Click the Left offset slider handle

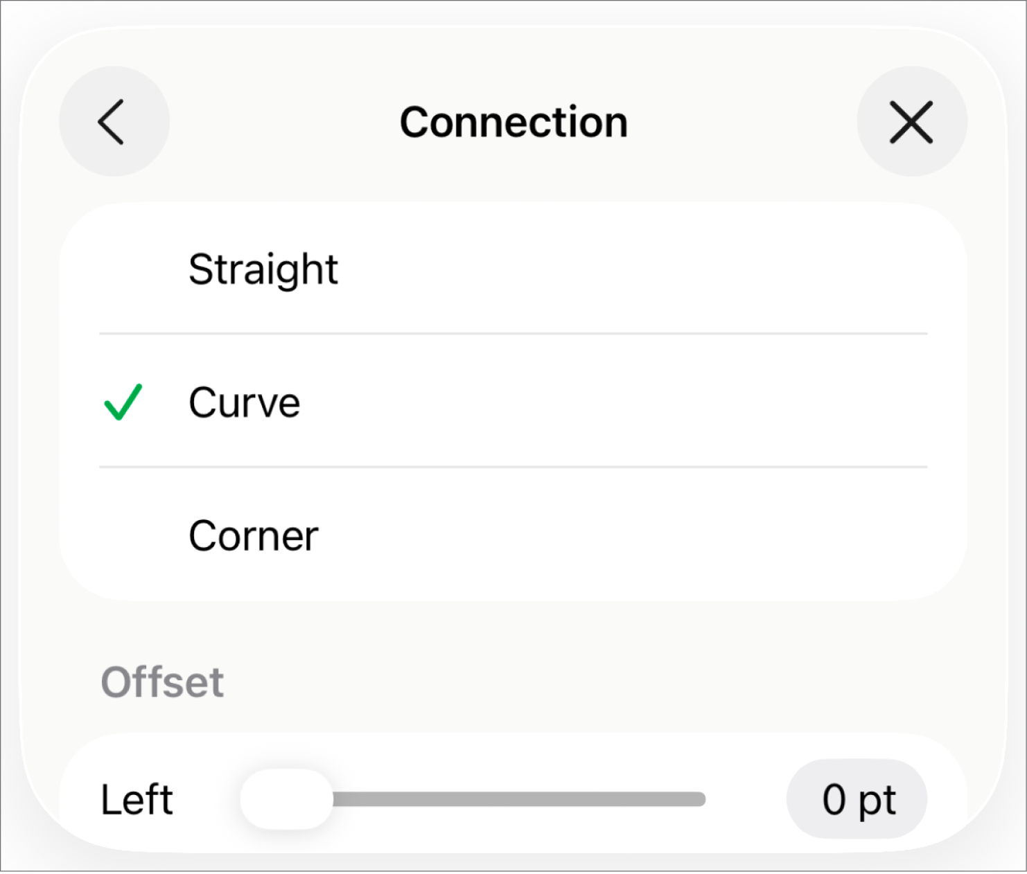click(x=285, y=799)
